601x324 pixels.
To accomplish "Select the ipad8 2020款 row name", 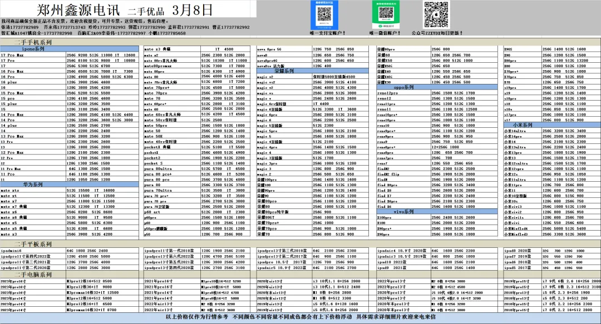I will pyautogui.click(x=518, y=251).
